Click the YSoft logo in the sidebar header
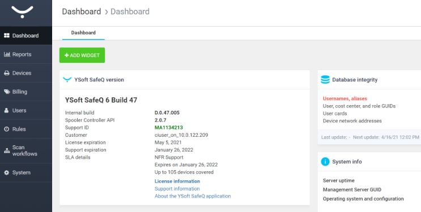421x212 pixels. pos(22,12)
